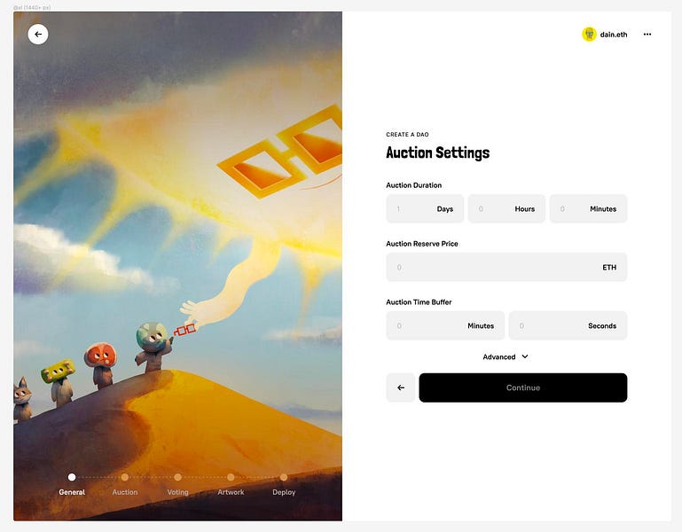The height and width of the screenshot is (532, 682).
Task: Go to the Artwork step label
Action: pyautogui.click(x=231, y=492)
